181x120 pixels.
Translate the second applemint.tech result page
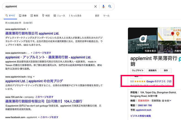click(42, 53)
